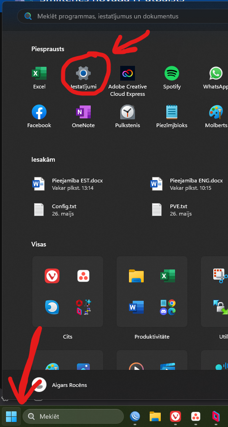This screenshot has width=228, height=427.
Task: Launch WhatsApp from pinned apps
Action: point(216,78)
